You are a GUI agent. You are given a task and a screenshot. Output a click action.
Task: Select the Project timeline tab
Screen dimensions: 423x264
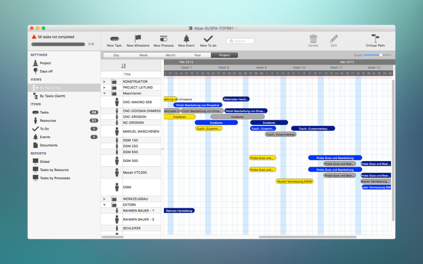coord(224,55)
